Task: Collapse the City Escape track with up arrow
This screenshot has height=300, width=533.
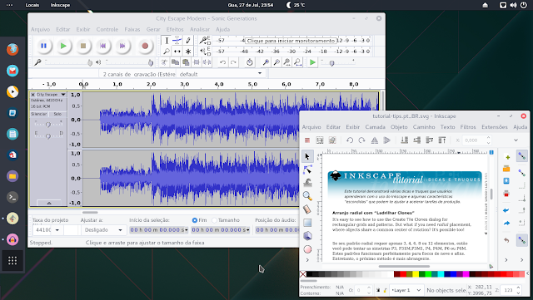Action: coord(49,203)
